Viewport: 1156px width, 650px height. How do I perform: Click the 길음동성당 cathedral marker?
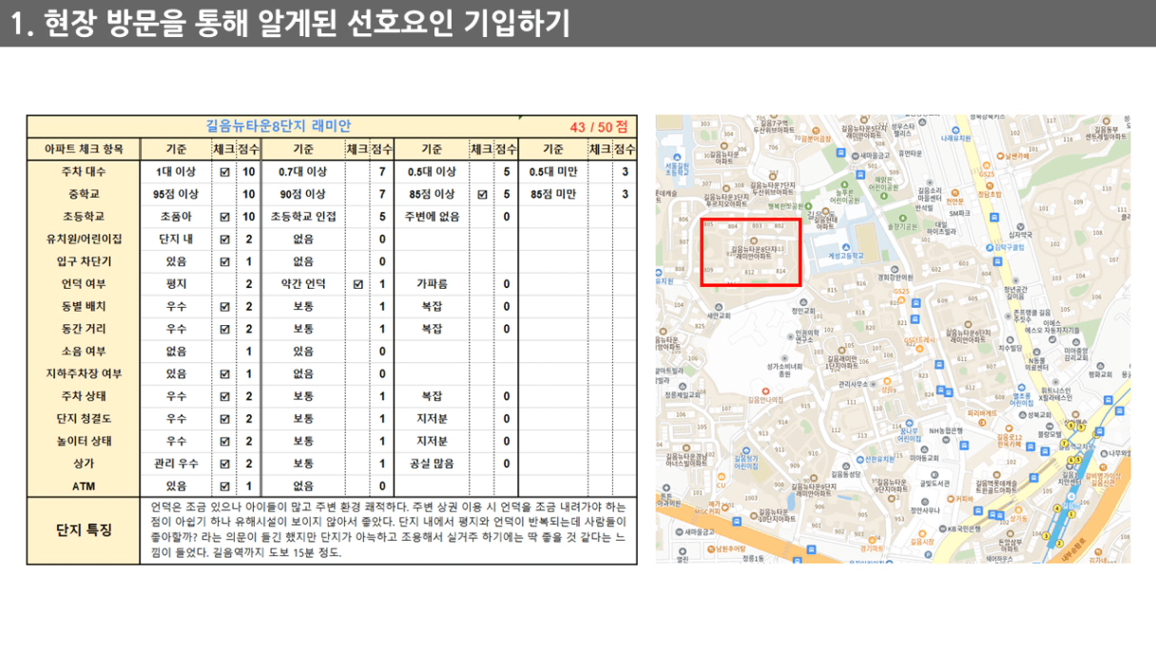(x=846, y=469)
